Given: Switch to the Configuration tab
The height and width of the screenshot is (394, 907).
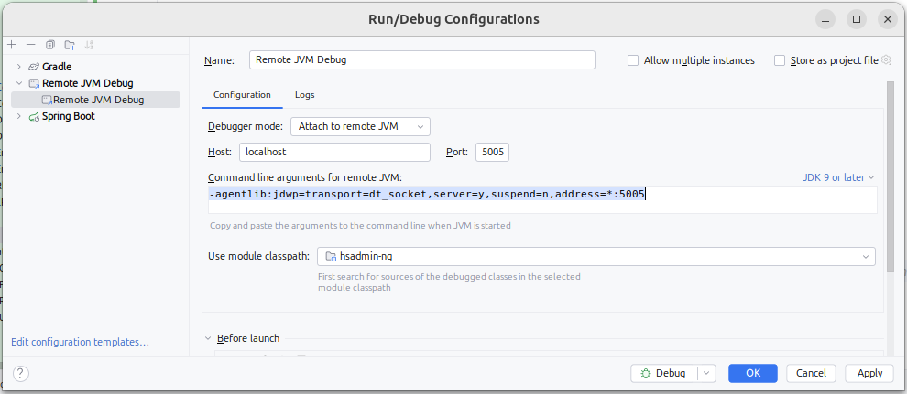Looking at the screenshot, I should click(x=242, y=94).
